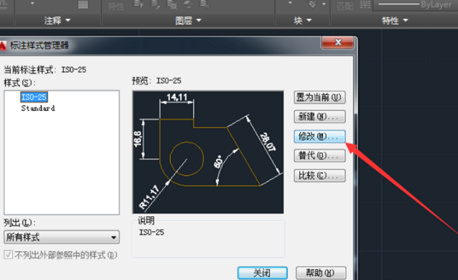Screen dimensions: 458x280
Task: Click the small dropdown arrow in 注释 panel
Action: (32, 3)
